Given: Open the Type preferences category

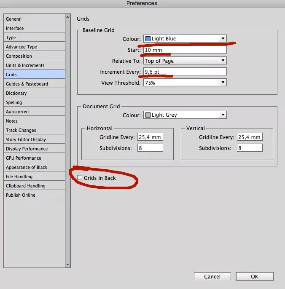Looking at the screenshot, I should click(x=34, y=37).
